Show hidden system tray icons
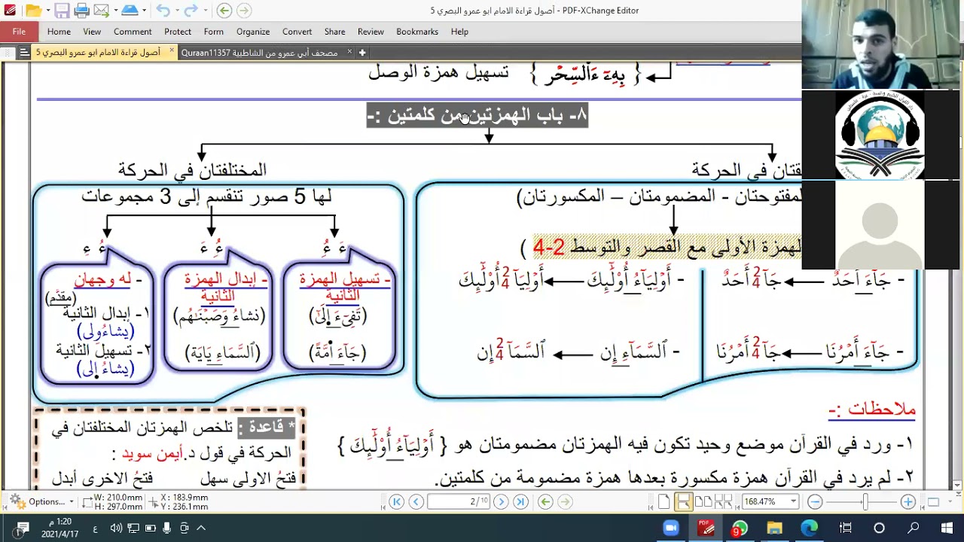964x542 pixels. point(201,528)
